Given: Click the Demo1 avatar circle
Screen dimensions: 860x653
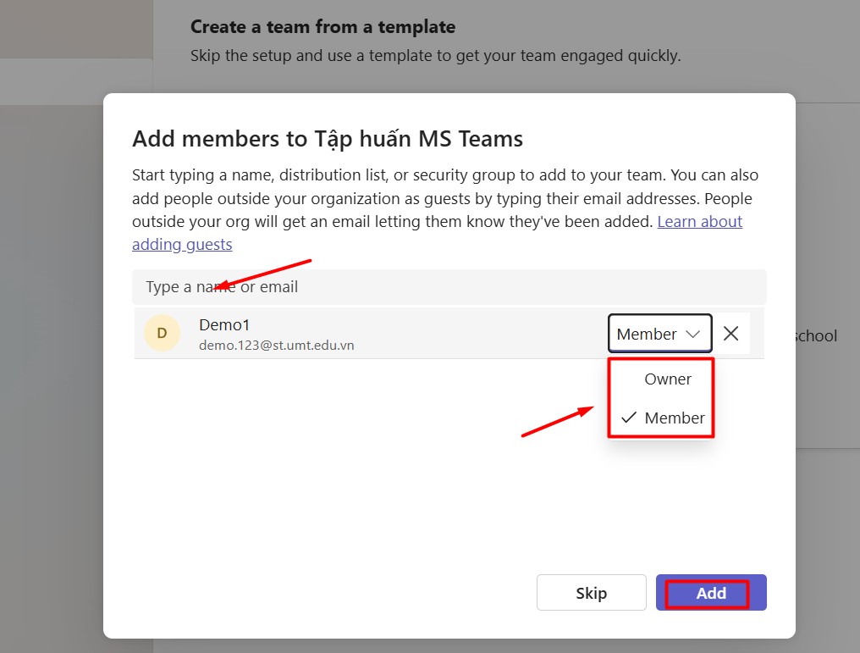Looking at the screenshot, I should 162,334.
